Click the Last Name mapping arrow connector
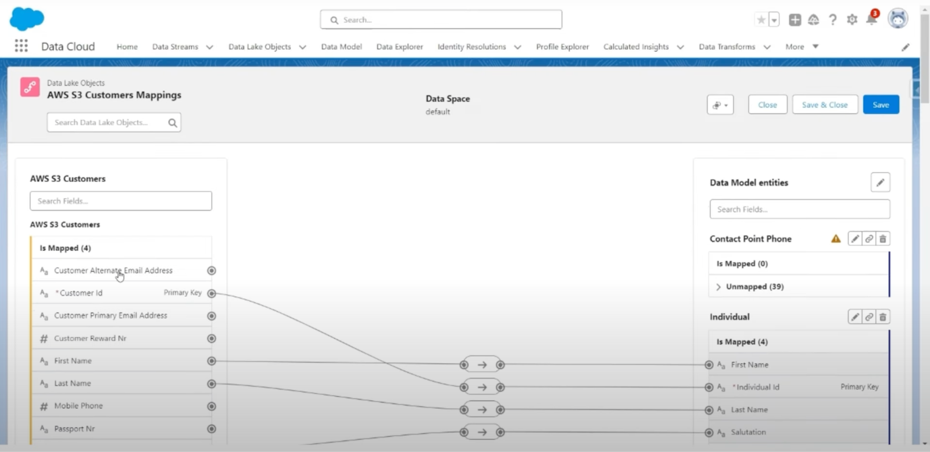Viewport: 930px width, 452px height. coord(482,410)
